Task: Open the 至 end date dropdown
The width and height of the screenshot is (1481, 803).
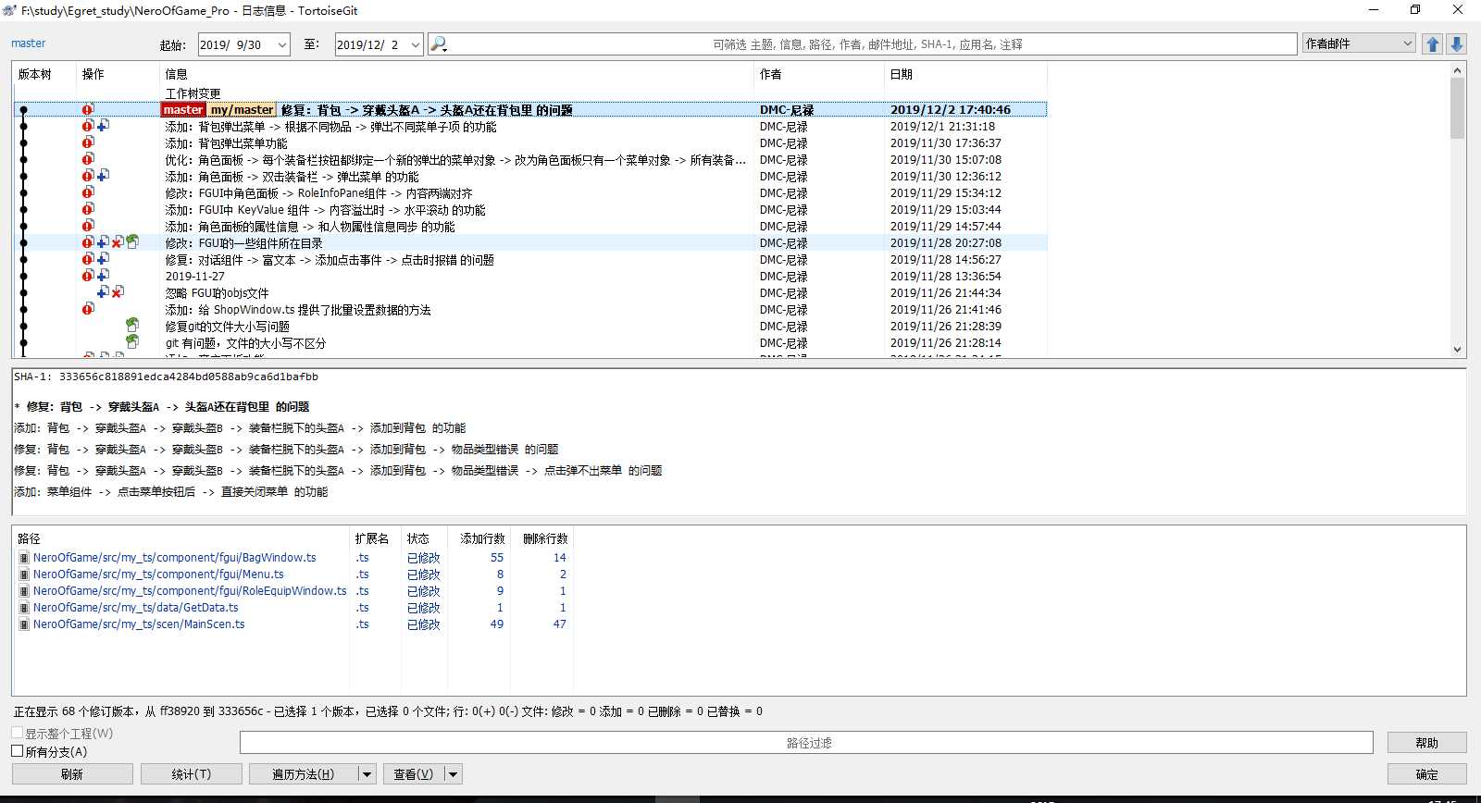Action: (416, 44)
